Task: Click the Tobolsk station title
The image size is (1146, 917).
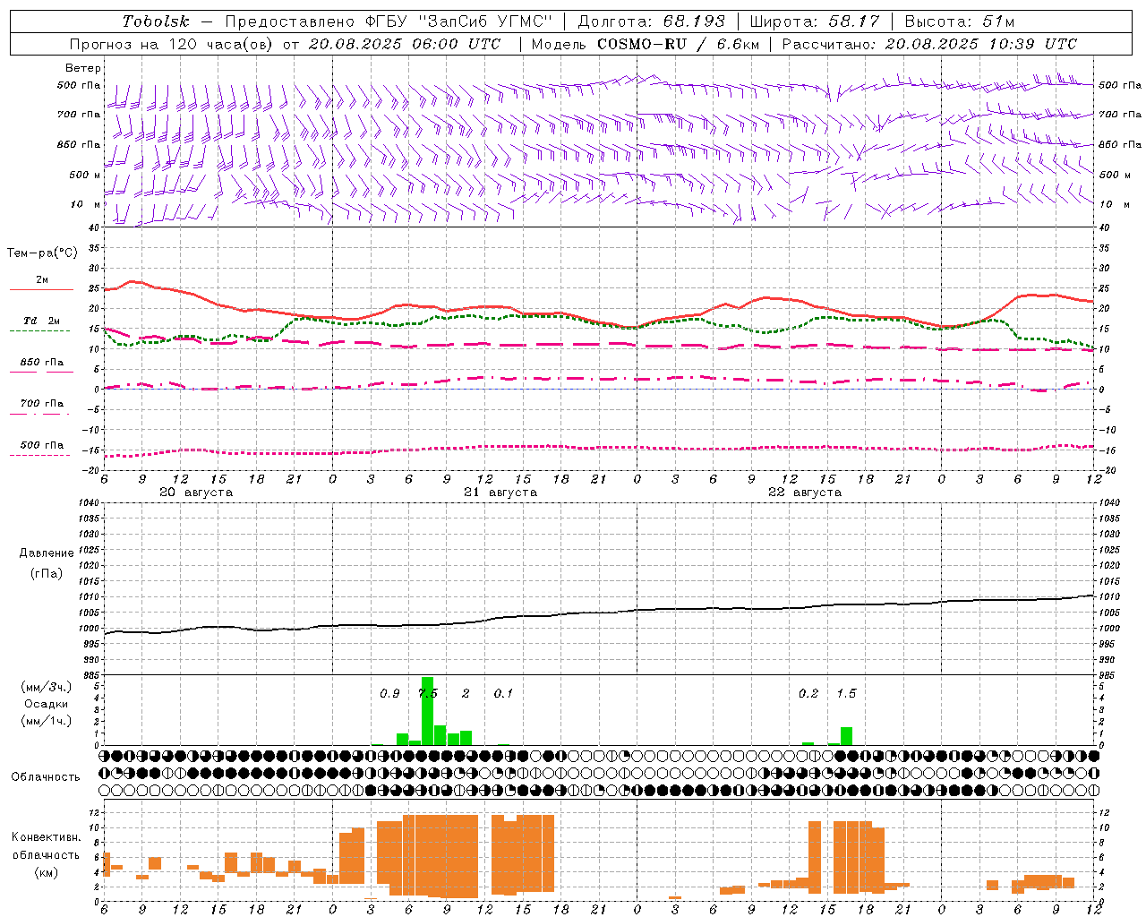Action: 157,21
